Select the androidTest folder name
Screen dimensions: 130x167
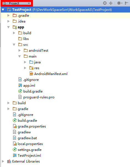(x=38, y=51)
